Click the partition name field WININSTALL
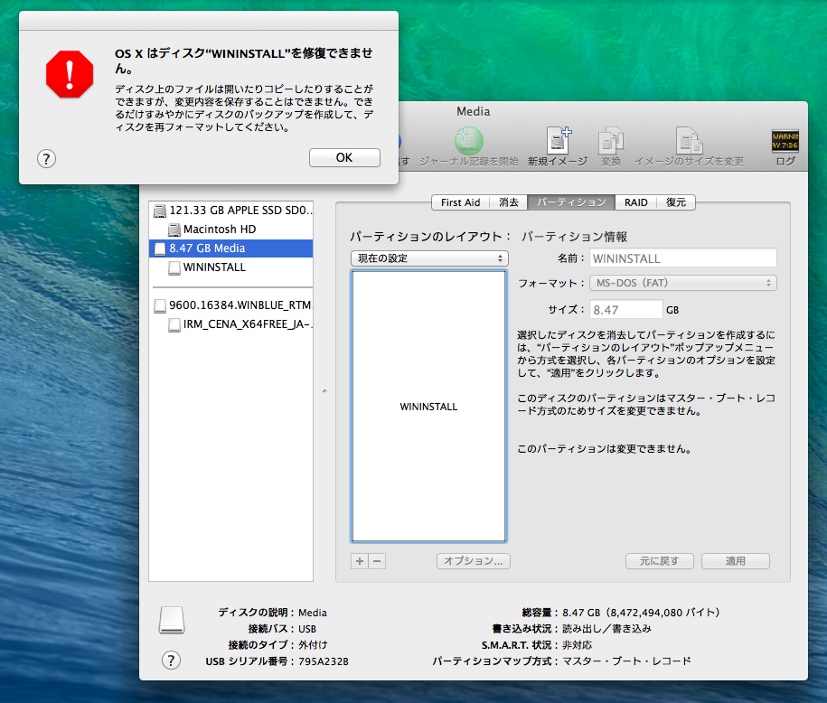 [x=683, y=258]
